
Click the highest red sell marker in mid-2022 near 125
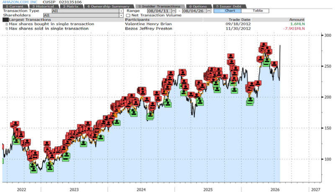47,143
